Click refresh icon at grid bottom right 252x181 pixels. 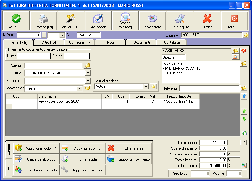click(x=244, y=133)
